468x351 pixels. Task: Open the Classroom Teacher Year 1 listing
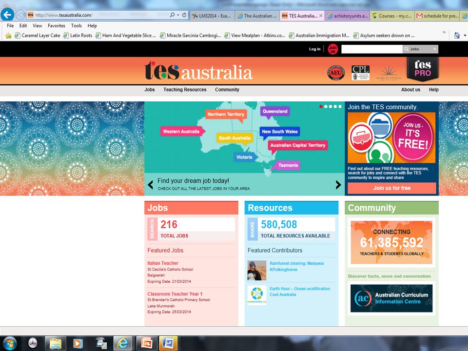click(175, 293)
